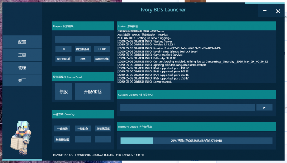Start or reload server with 开服/重载
Image resolution: width=287 pixels, height=163 pixels.
(x=92, y=91)
